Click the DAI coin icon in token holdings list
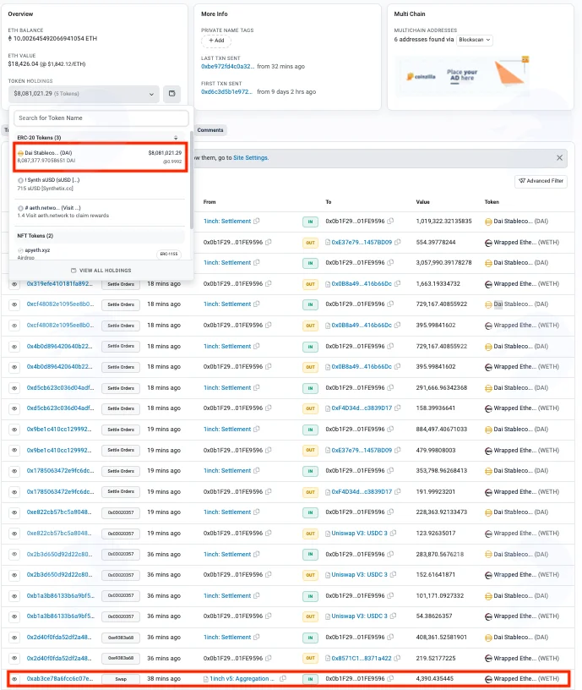Image resolution: width=582 pixels, height=690 pixels. 20,153
